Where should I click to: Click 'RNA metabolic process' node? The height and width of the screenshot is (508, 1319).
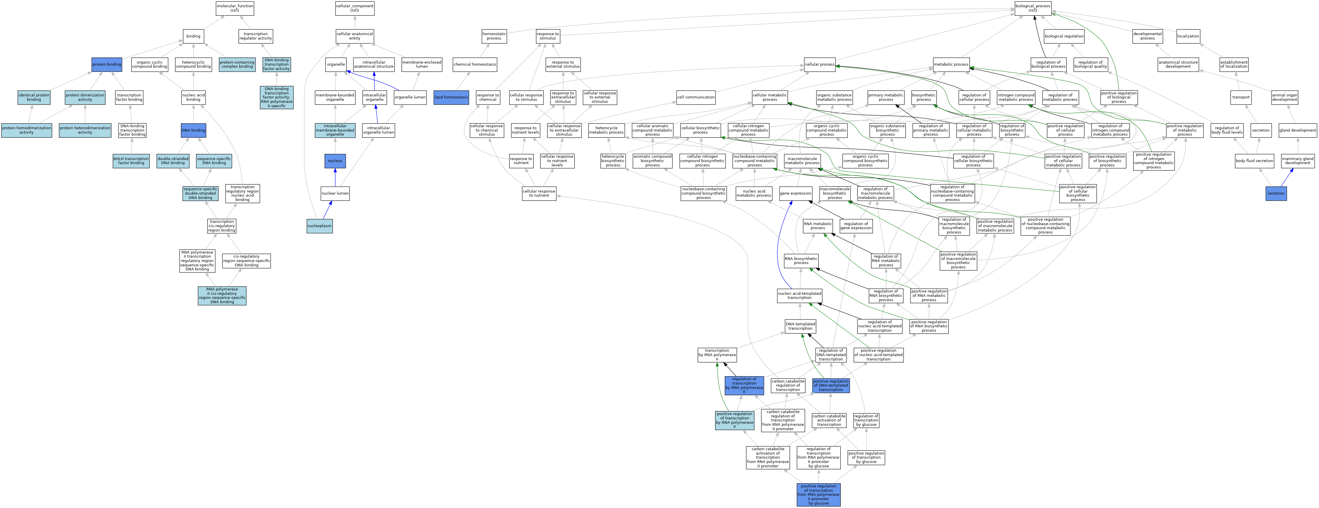(x=818, y=226)
